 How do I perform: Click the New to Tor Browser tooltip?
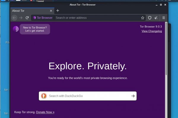pyautogui.click(x=35, y=29)
